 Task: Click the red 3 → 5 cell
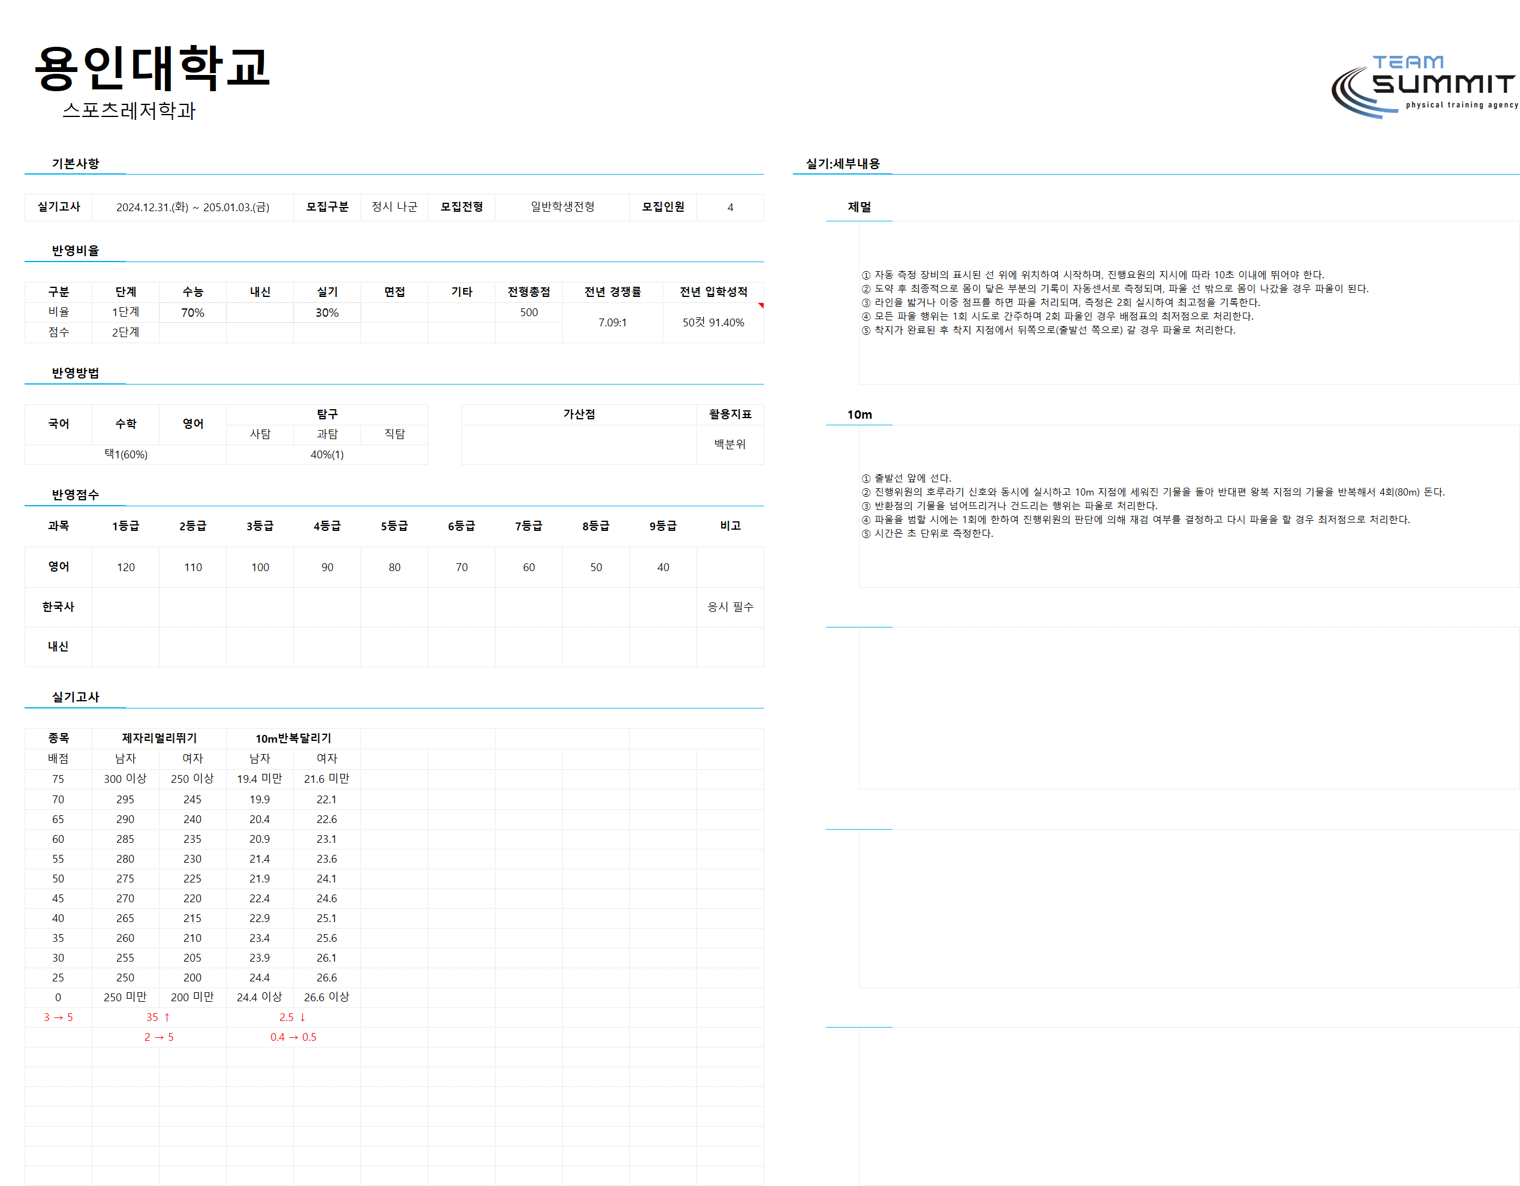tap(58, 1017)
